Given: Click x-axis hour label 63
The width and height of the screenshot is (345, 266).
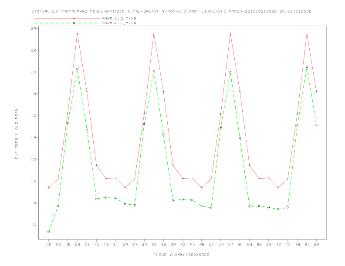Looking at the screenshot, I should [250, 244].
